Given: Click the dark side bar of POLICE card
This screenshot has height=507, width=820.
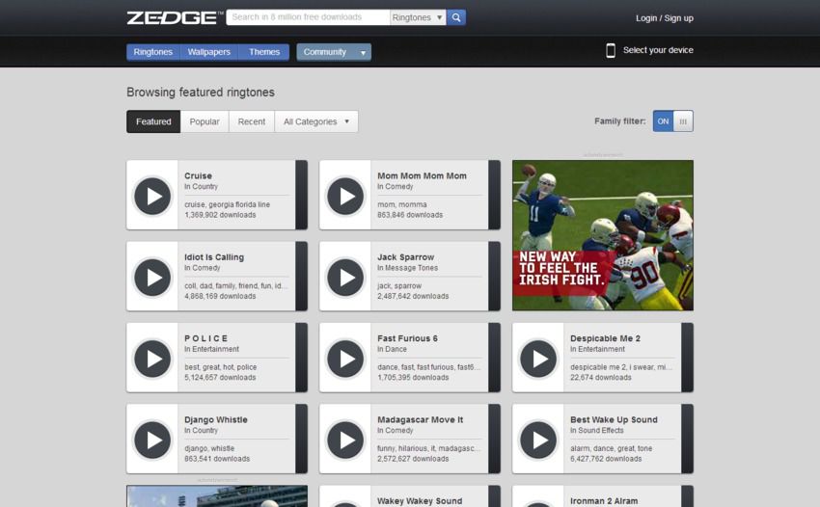Looking at the screenshot, I should pos(301,358).
